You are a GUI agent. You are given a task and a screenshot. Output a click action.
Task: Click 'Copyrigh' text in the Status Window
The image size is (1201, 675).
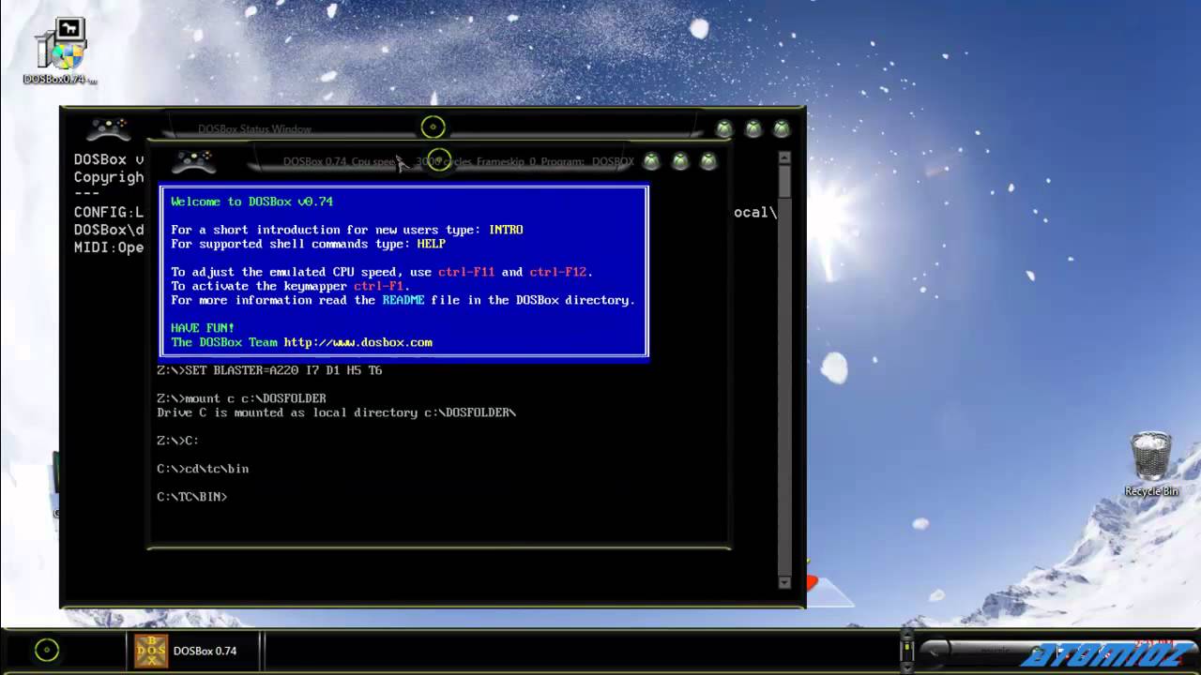[109, 177]
